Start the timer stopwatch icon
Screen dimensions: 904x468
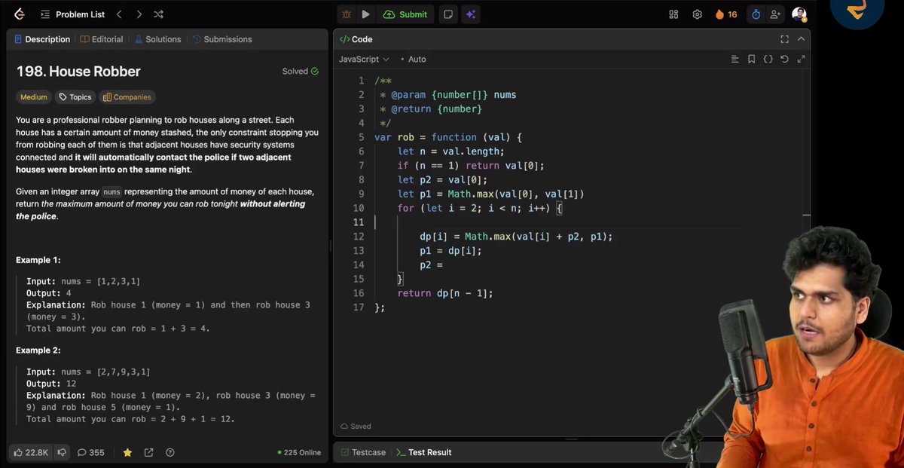[756, 14]
